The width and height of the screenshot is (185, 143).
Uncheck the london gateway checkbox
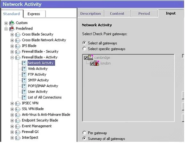tap(92, 64)
